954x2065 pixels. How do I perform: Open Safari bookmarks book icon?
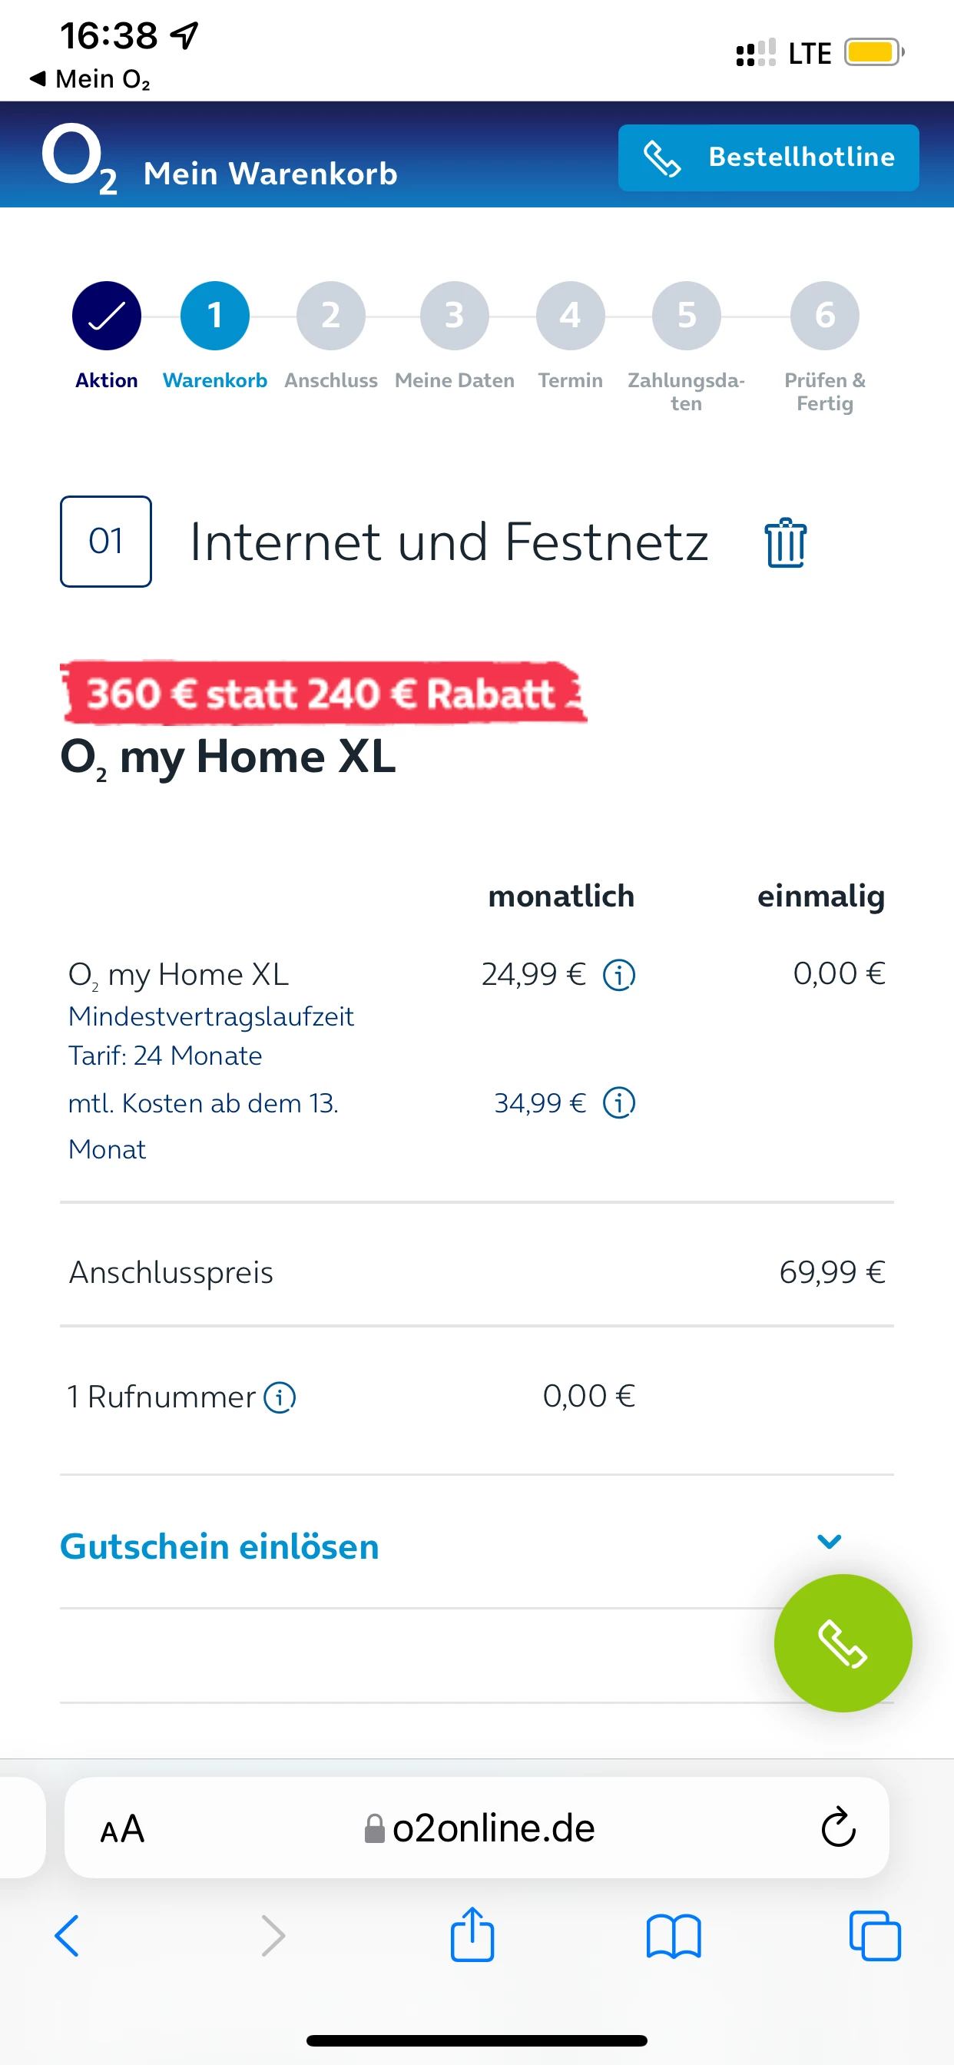click(x=674, y=1937)
